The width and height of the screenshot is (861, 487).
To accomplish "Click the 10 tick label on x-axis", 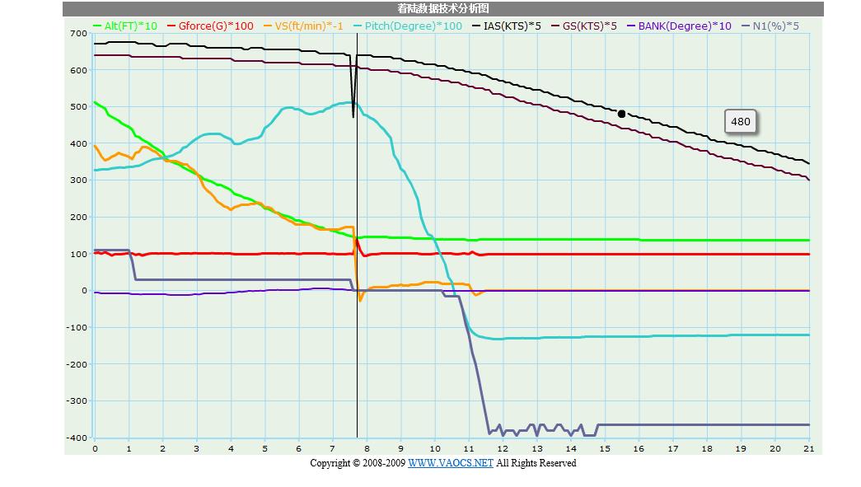I will click(435, 448).
